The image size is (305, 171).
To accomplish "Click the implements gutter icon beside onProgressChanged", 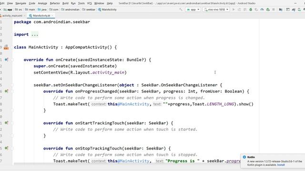I will (6, 91).
